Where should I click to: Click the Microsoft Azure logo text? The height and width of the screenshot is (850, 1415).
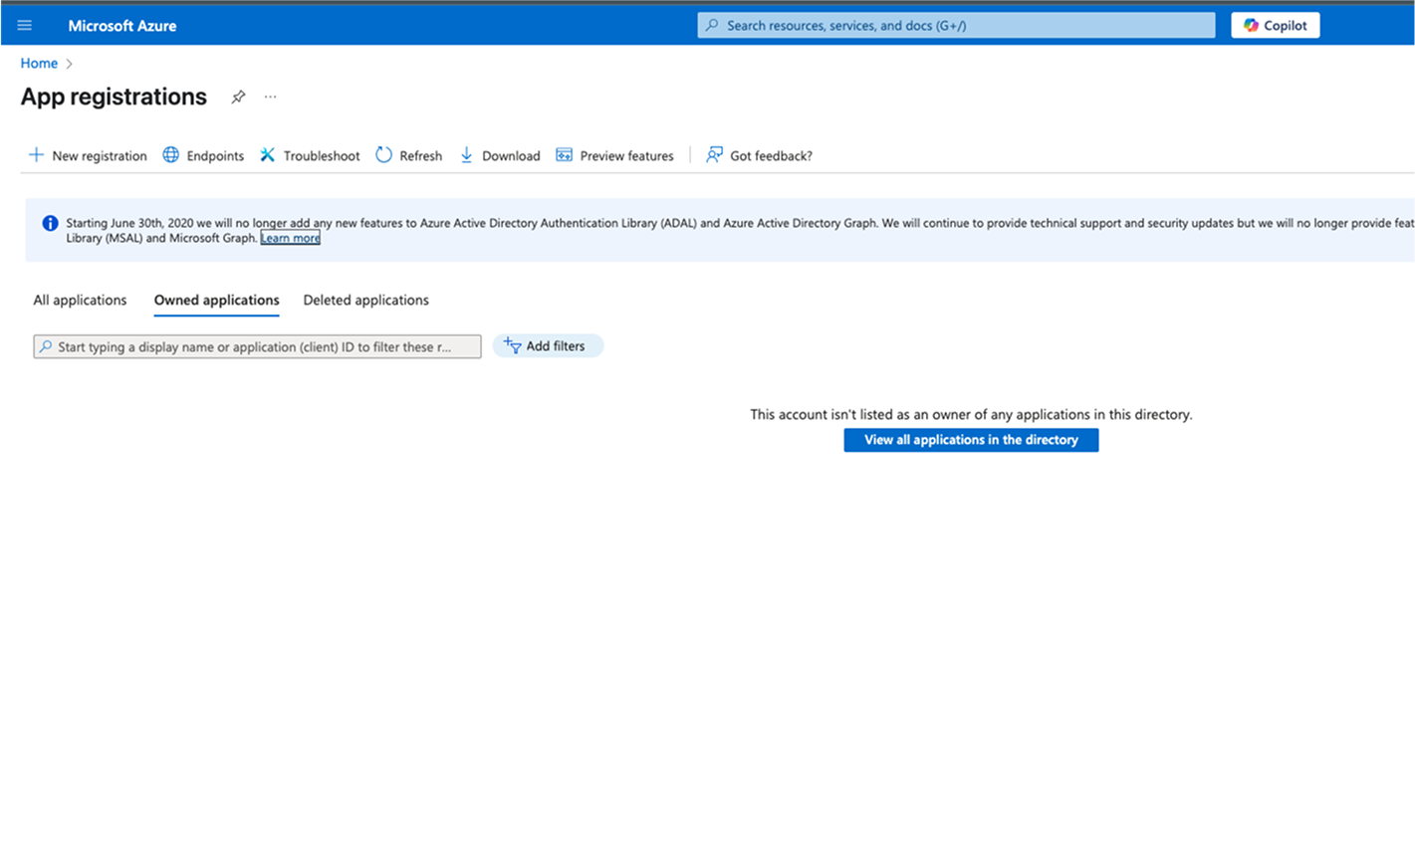click(122, 26)
